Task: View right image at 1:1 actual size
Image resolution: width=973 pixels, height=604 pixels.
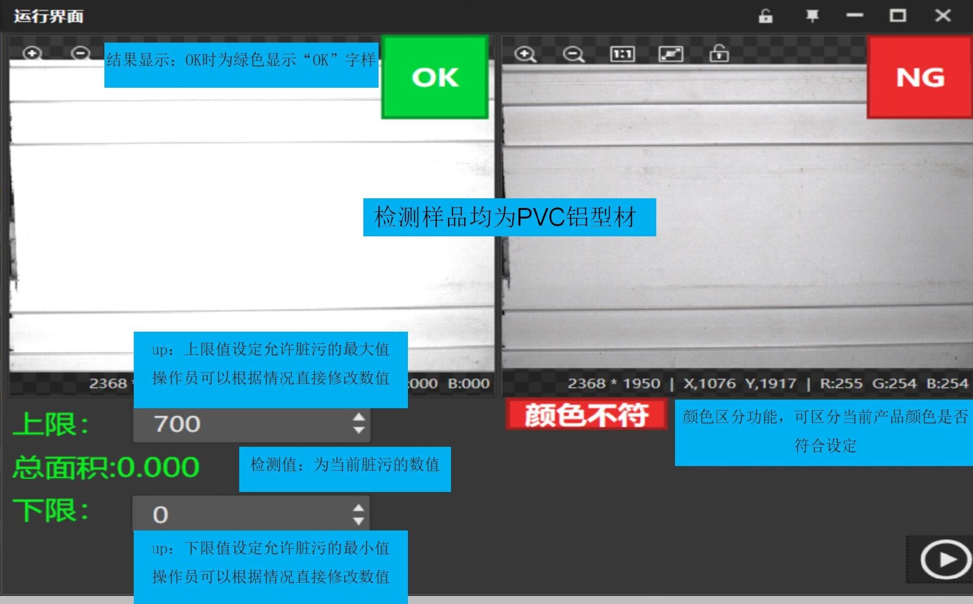Action: [x=623, y=53]
